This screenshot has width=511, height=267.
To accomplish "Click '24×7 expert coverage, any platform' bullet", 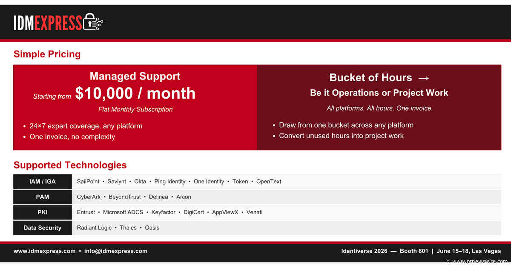I will (86, 126).
